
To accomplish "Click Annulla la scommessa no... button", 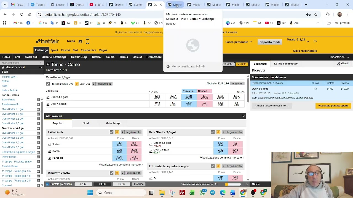I will [271, 106].
